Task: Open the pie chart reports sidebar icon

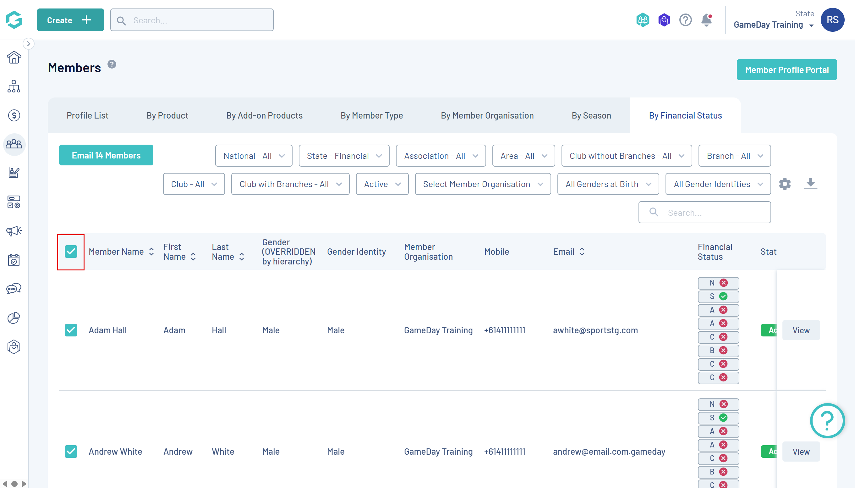Action: pos(14,318)
